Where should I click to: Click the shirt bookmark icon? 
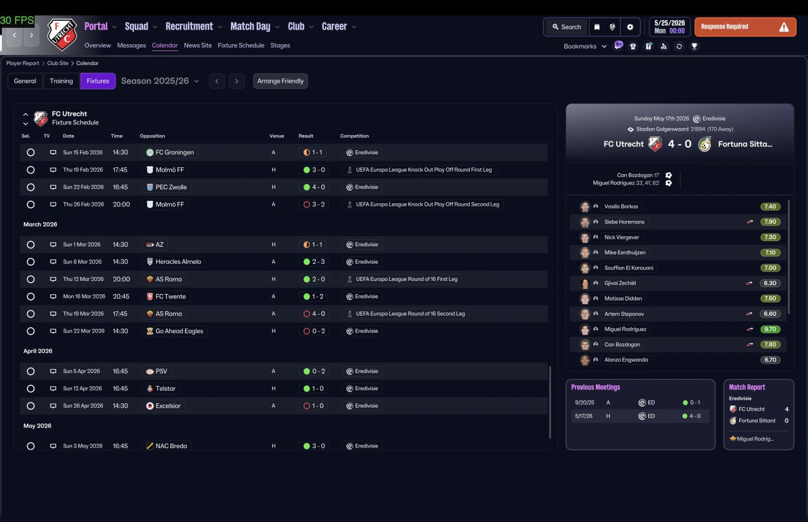(633, 46)
